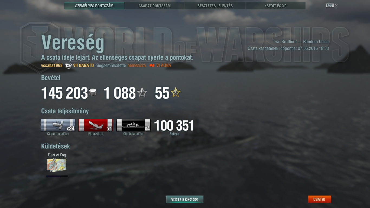
Task: Click the enemy player name nemesisro
Action: tap(137, 66)
